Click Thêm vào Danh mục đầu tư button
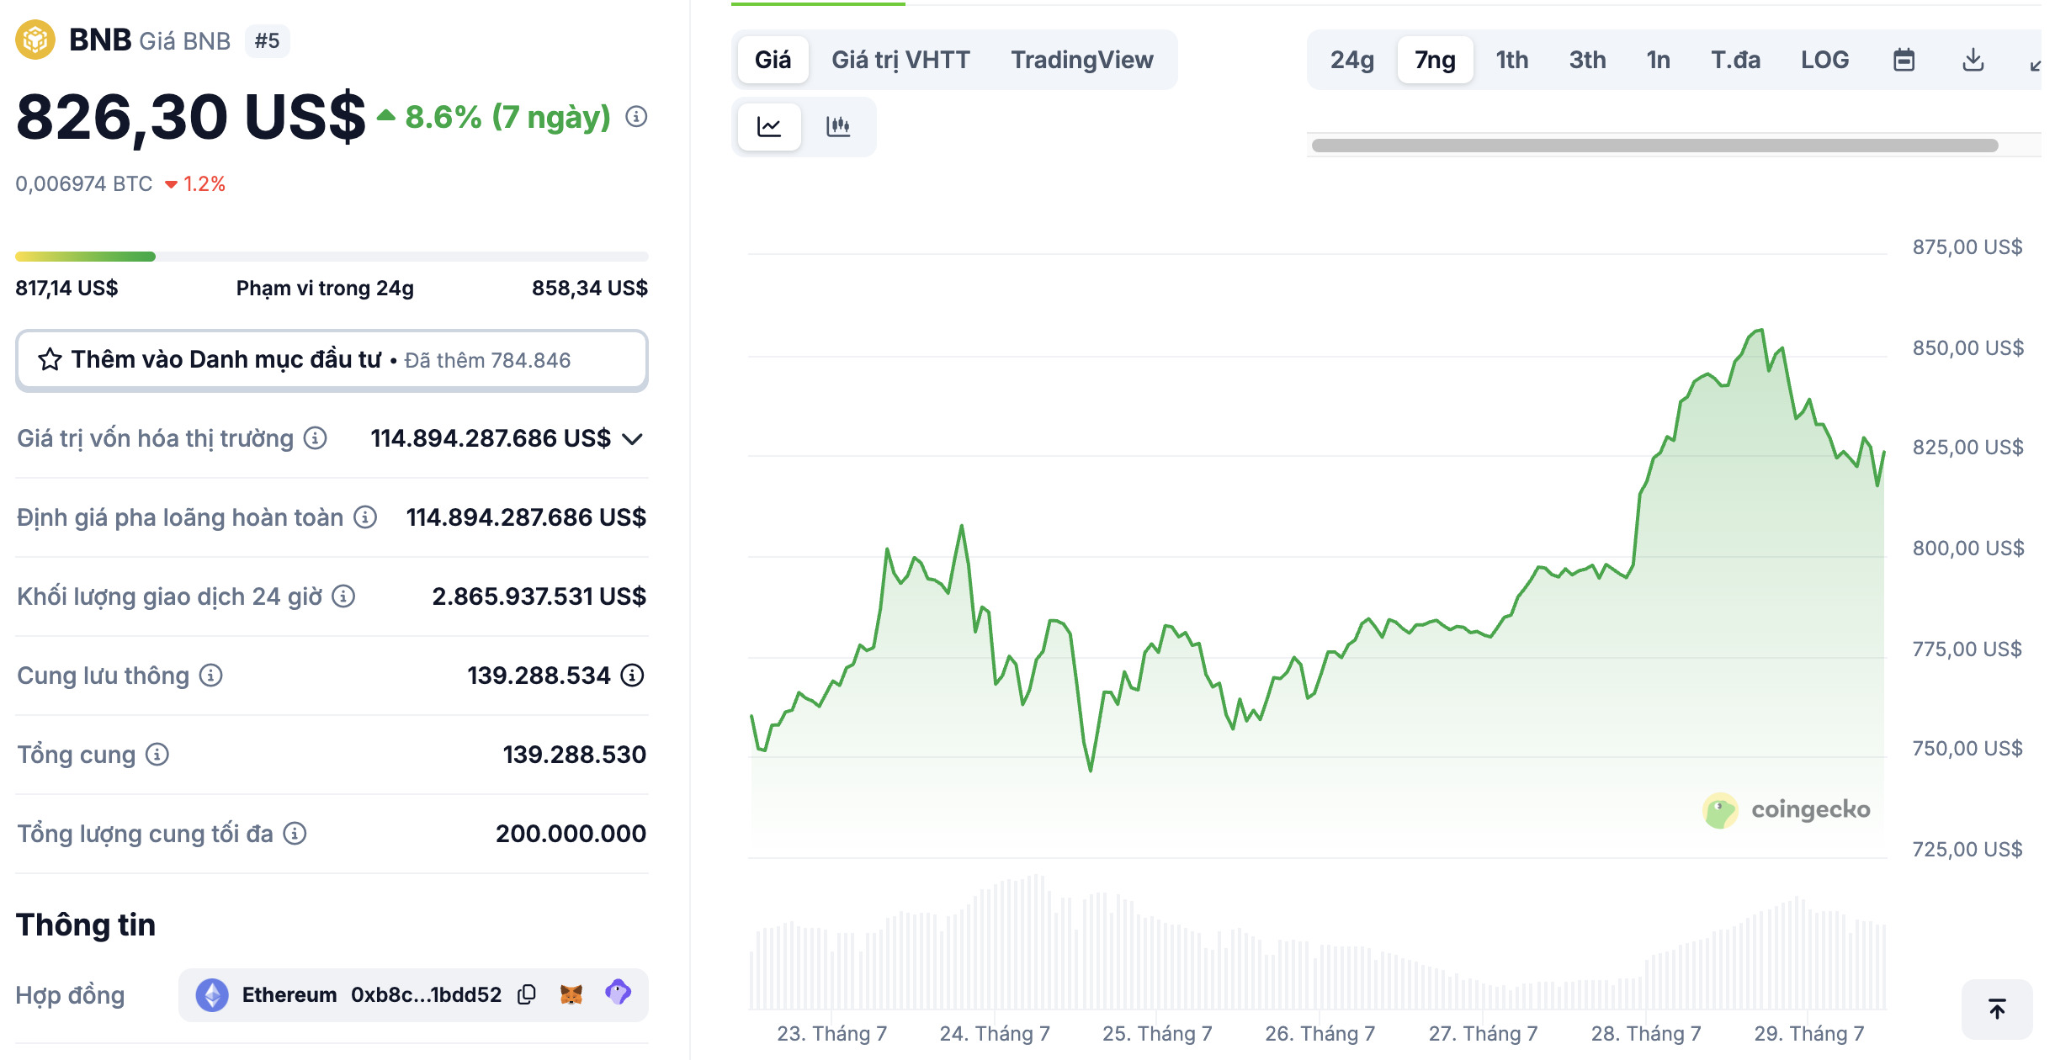Image resolution: width=2055 pixels, height=1060 pixels. (x=332, y=360)
